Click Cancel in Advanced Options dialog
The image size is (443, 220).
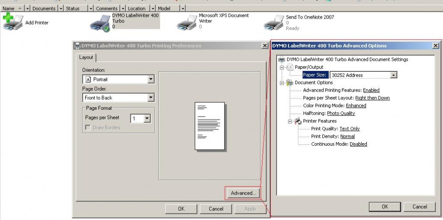(x=420, y=207)
